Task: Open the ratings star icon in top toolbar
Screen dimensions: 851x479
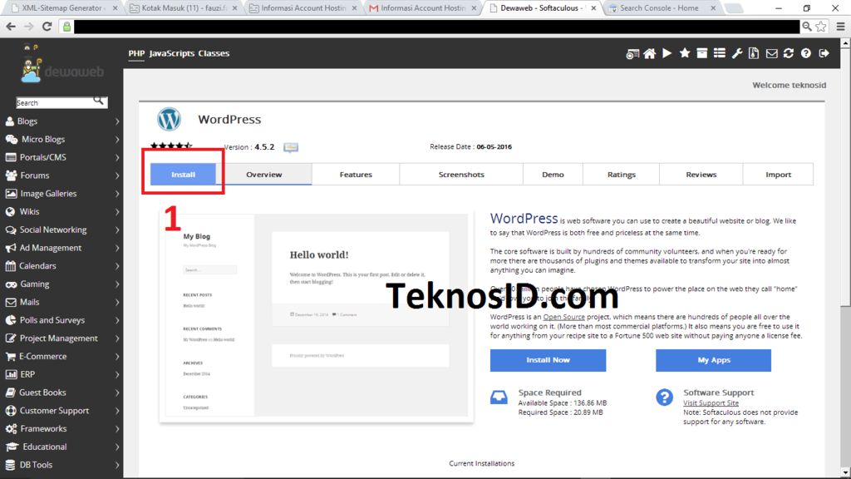Action: [x=685, y=53]
